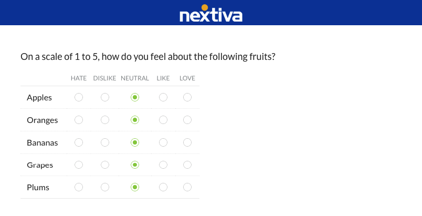
Task: Select Like for Oranges
Action: coord(163,120)
